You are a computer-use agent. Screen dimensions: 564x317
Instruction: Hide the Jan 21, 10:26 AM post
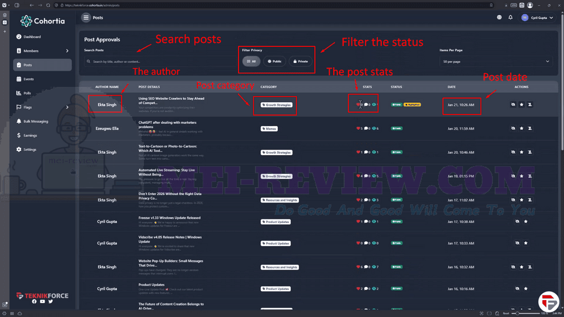click(x=513, y=104)
